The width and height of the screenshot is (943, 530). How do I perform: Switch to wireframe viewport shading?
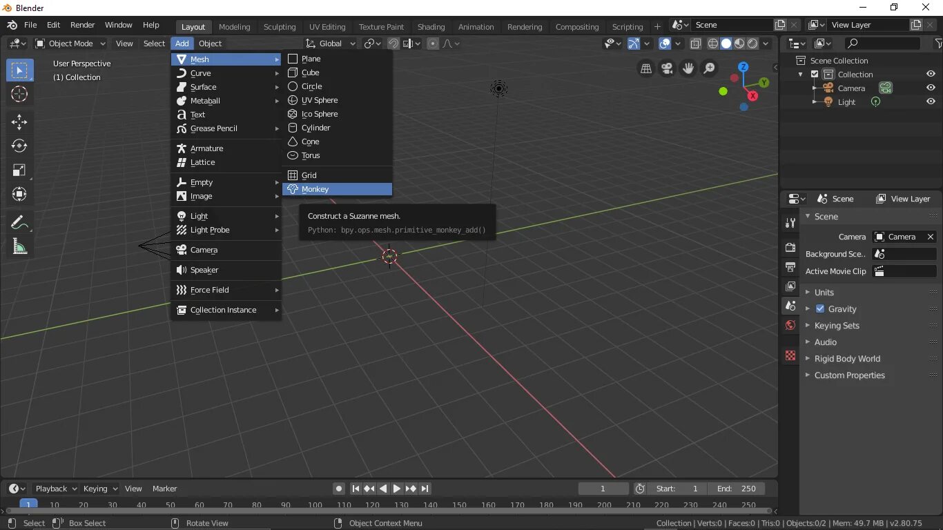(x=713, y=43)
